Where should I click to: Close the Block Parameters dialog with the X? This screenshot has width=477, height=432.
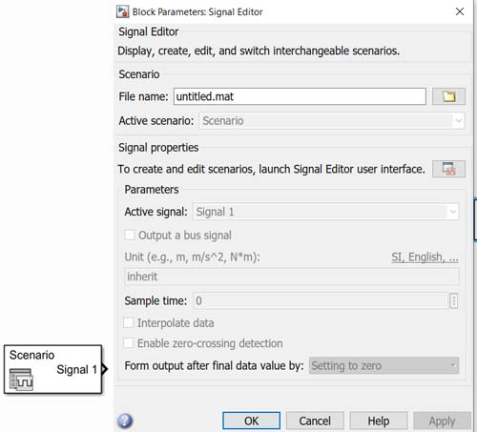pyautogui.click(x=460, y=11)
